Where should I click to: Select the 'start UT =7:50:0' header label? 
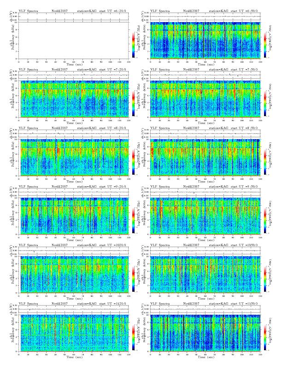click(x=244, y=70)
